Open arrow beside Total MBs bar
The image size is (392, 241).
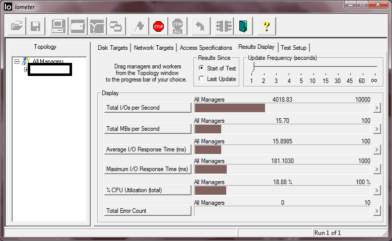tap(377, 129)
